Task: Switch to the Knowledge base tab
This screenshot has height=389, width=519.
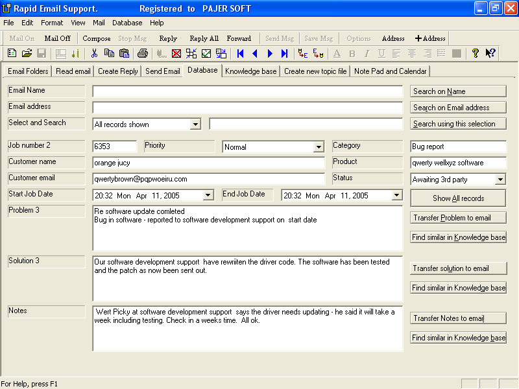Action: click(x=250, y=71)
